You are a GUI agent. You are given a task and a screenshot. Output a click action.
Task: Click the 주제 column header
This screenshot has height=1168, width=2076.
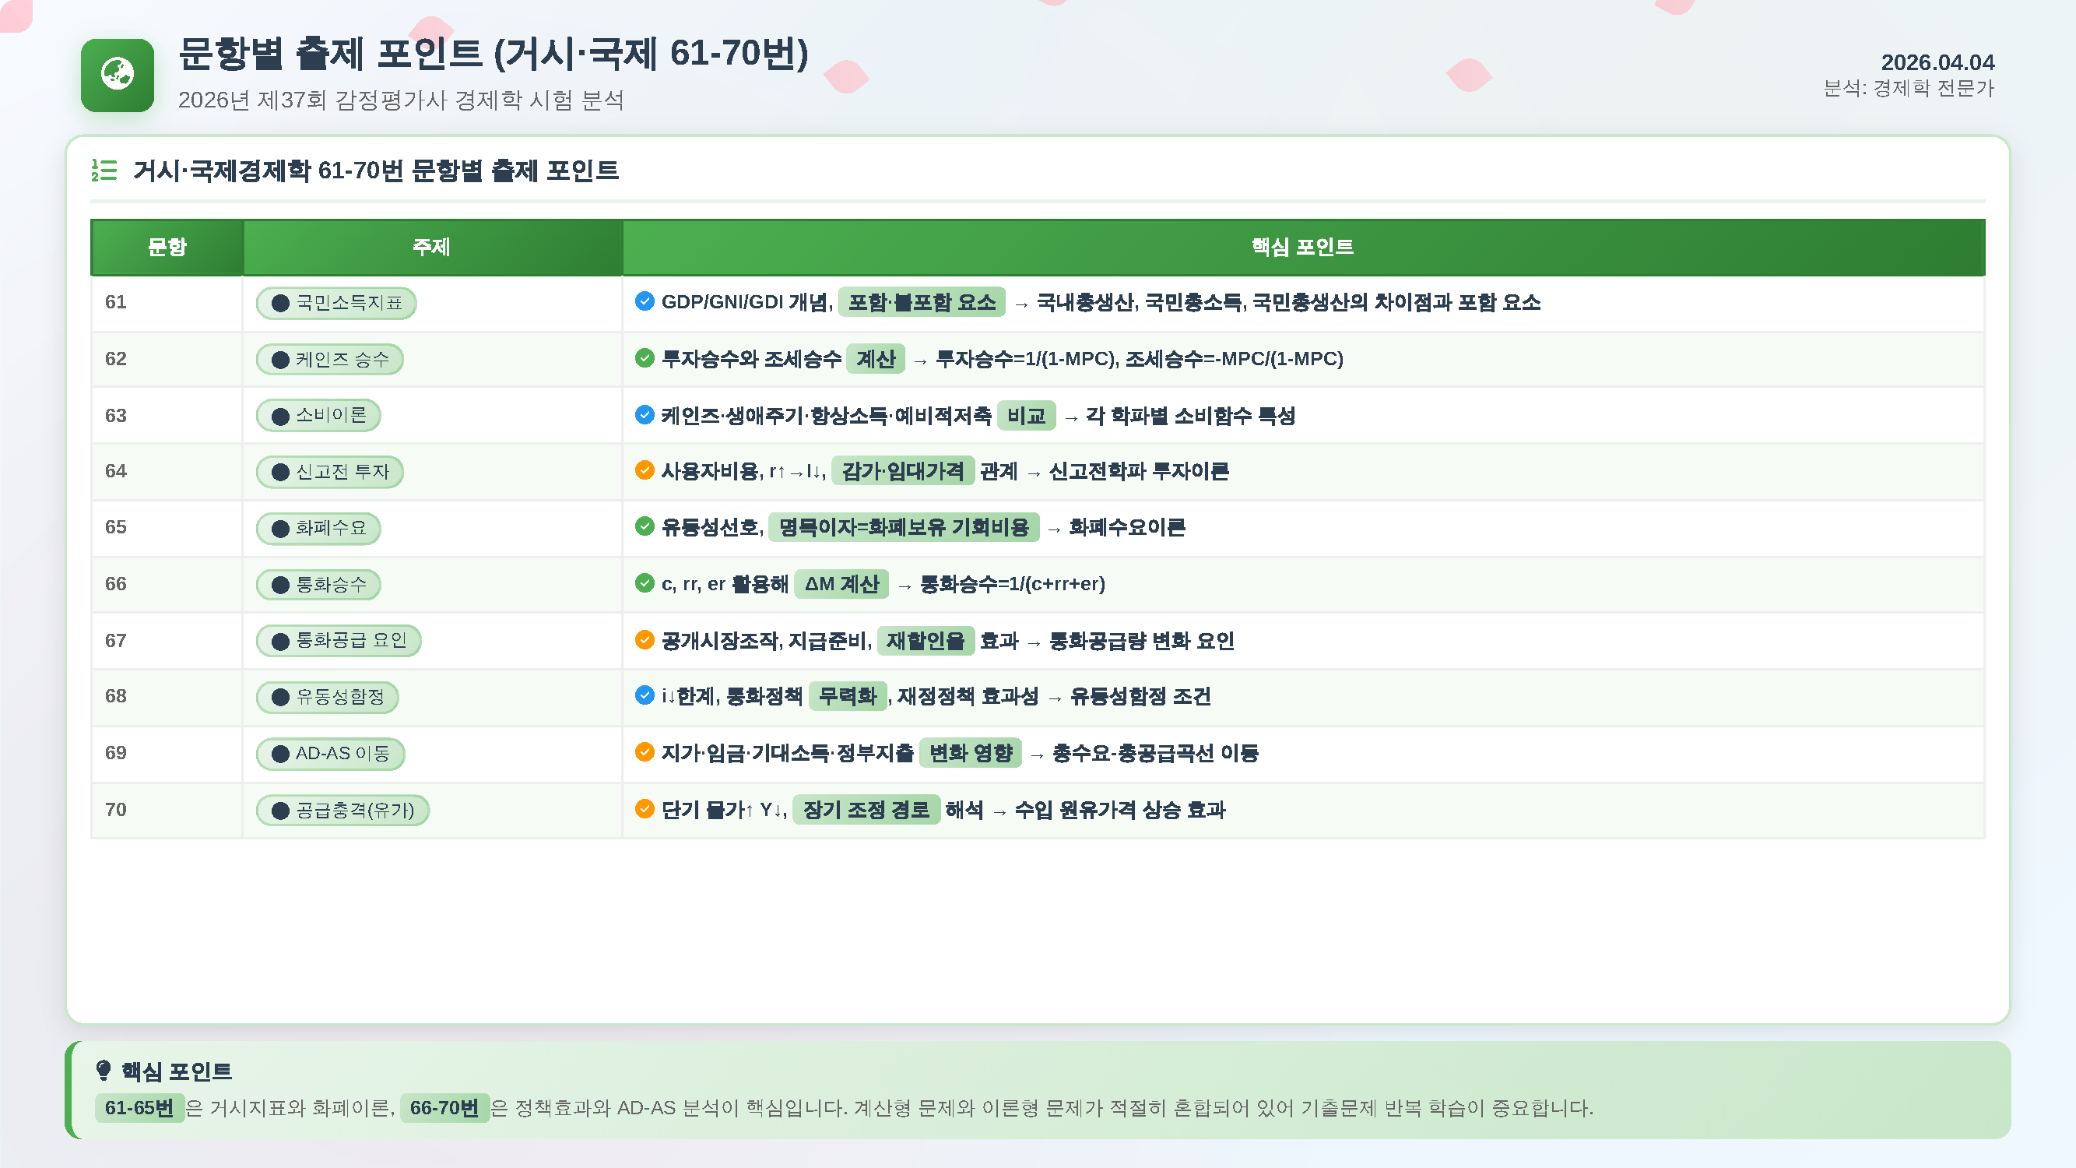(x=431, y=247)
